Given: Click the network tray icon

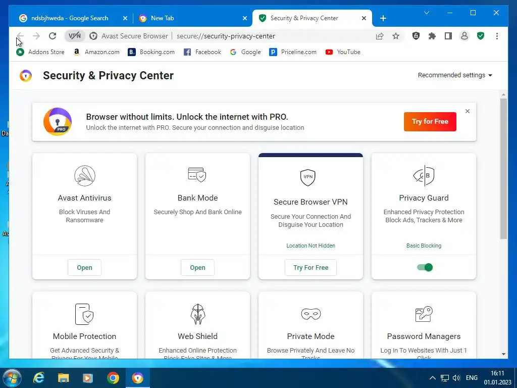Looking at the screenshot, I should tap(445, 378).
